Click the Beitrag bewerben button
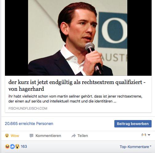Screen dimensions: 155x153 133,124
